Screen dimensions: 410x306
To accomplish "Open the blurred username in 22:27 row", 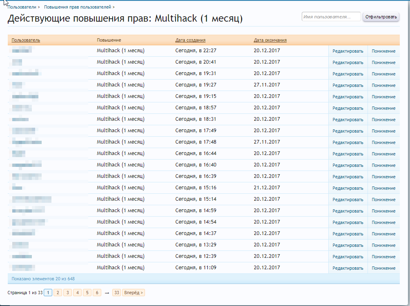I will pos(22,50).
